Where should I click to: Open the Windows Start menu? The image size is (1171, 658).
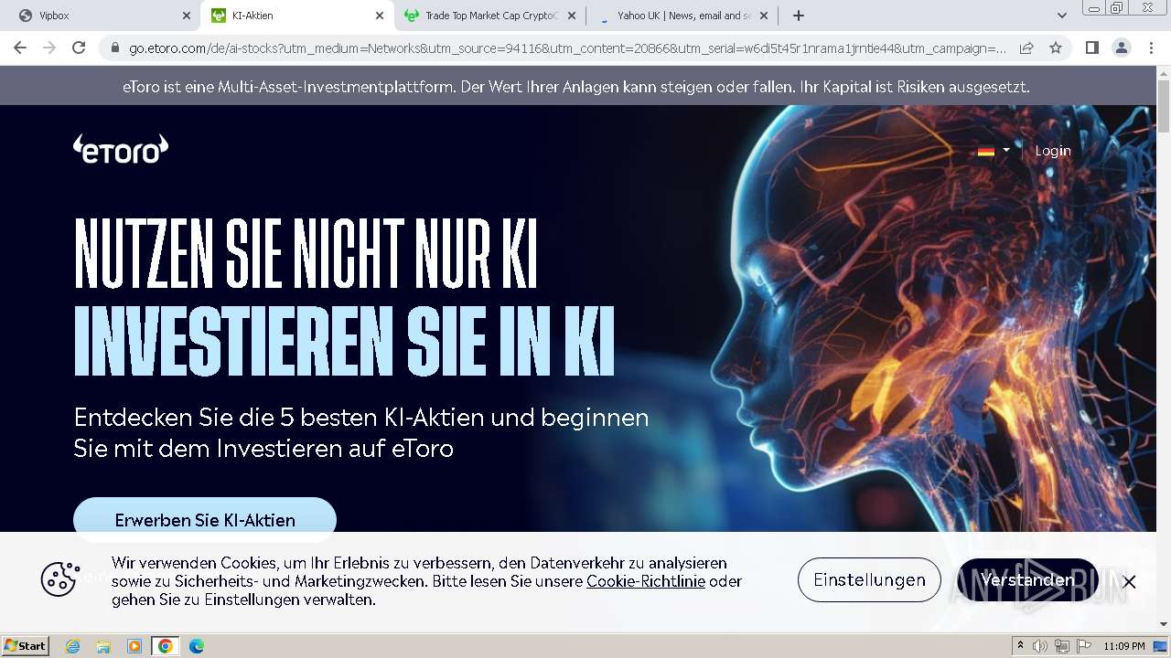26,645
